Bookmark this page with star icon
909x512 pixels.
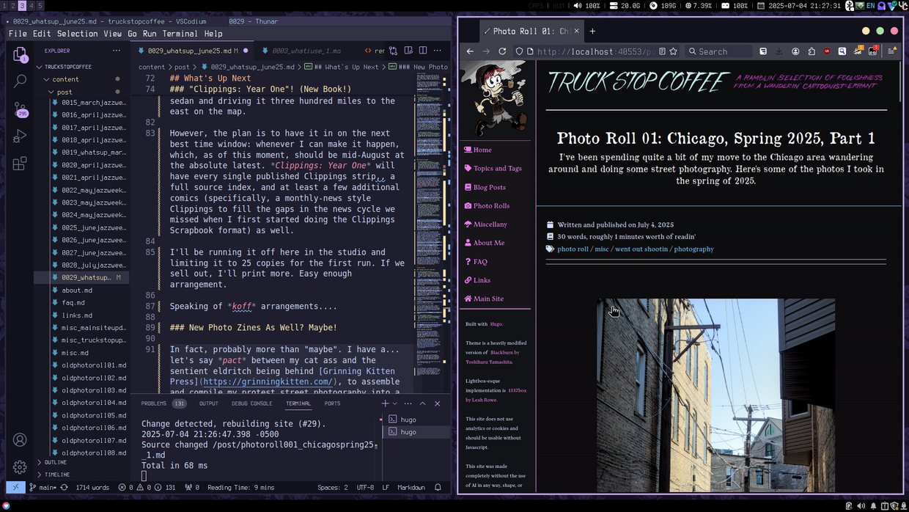(x=674, y=51)
